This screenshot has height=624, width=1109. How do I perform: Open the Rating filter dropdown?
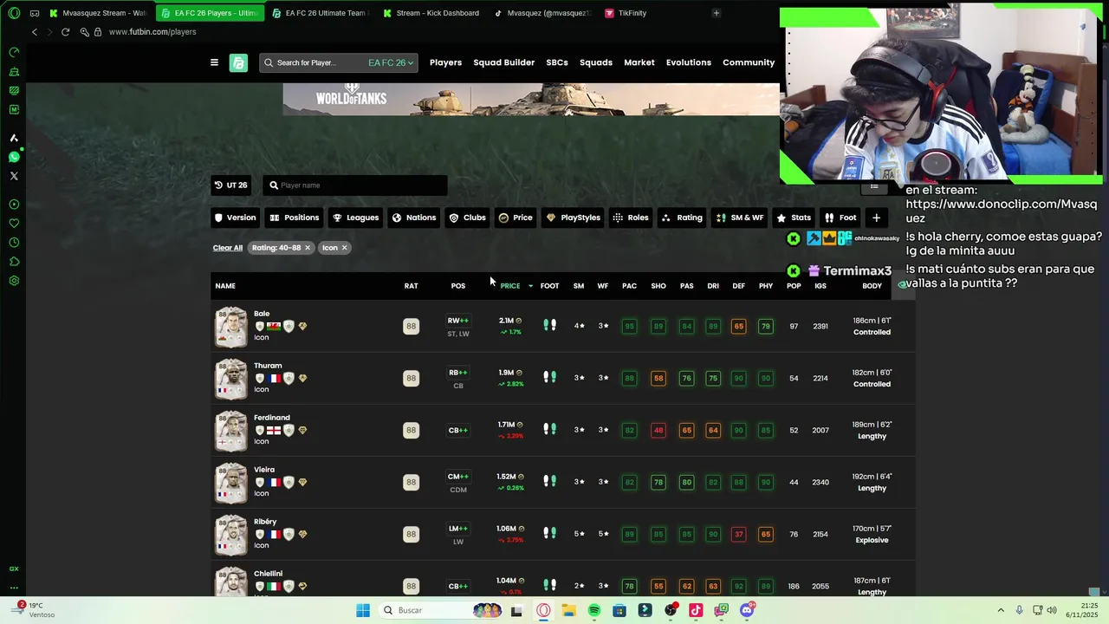(682, 218)
